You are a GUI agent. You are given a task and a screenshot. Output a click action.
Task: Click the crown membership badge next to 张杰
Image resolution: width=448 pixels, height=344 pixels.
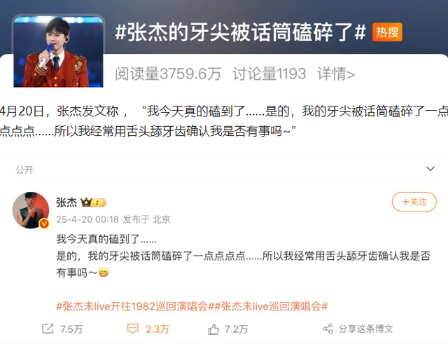click(93, 202)
